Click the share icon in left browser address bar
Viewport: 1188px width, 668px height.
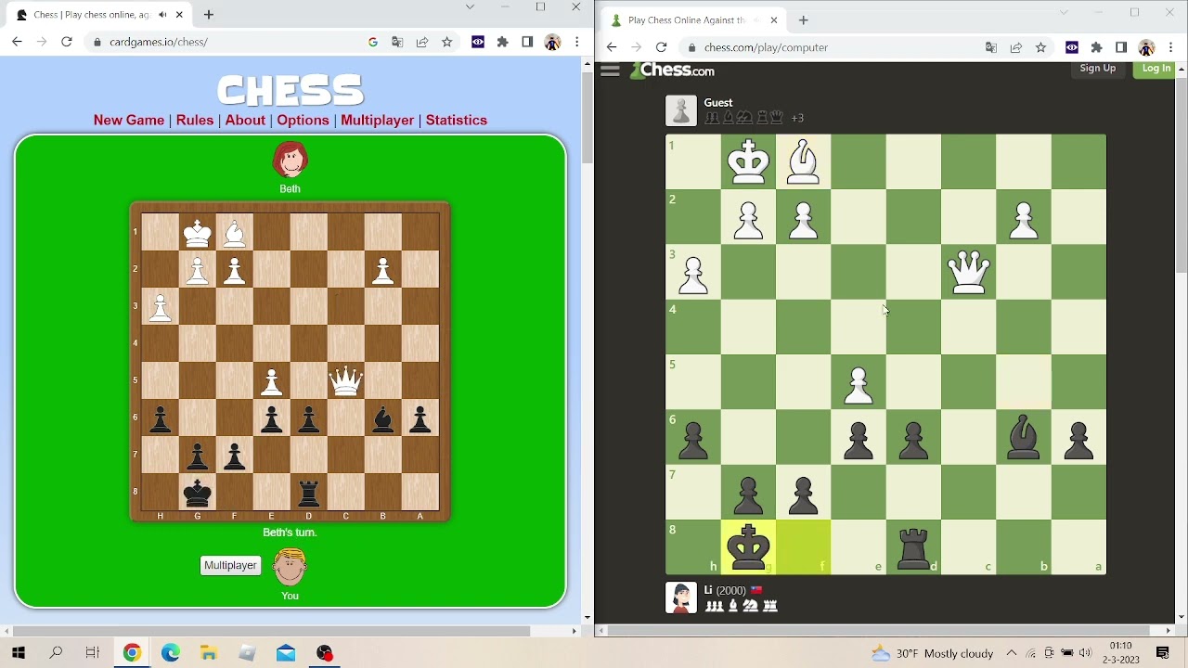(x=422, y=42)
